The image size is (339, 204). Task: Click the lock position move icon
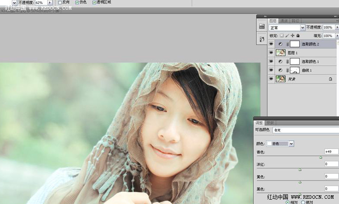click(x=293, y=35)
